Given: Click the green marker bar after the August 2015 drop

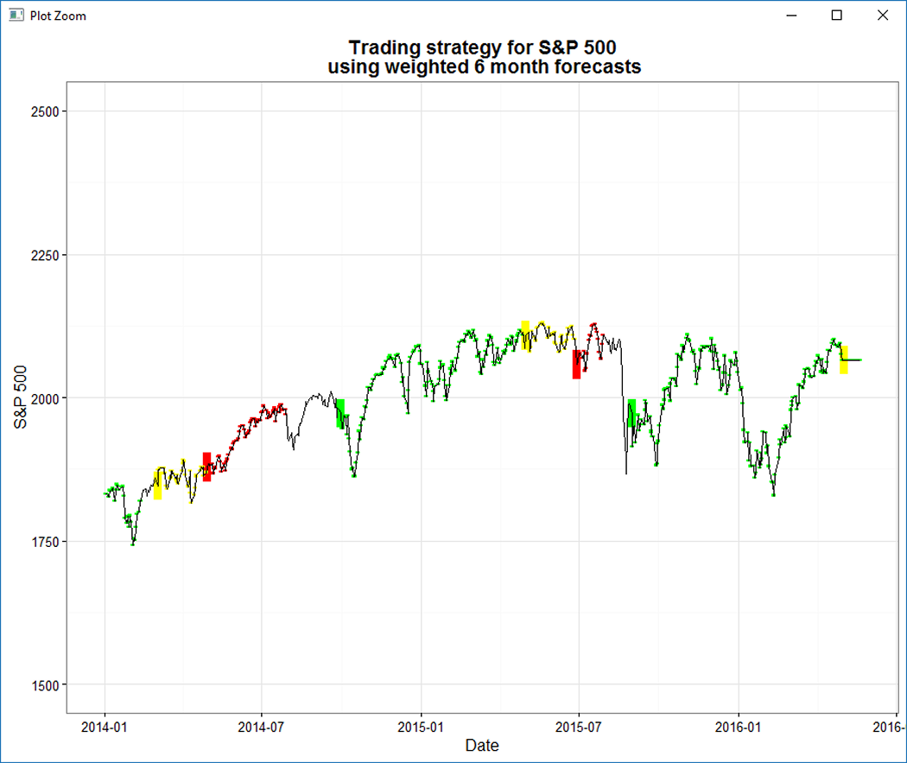Looking at the screenshot, I should 631,413.
